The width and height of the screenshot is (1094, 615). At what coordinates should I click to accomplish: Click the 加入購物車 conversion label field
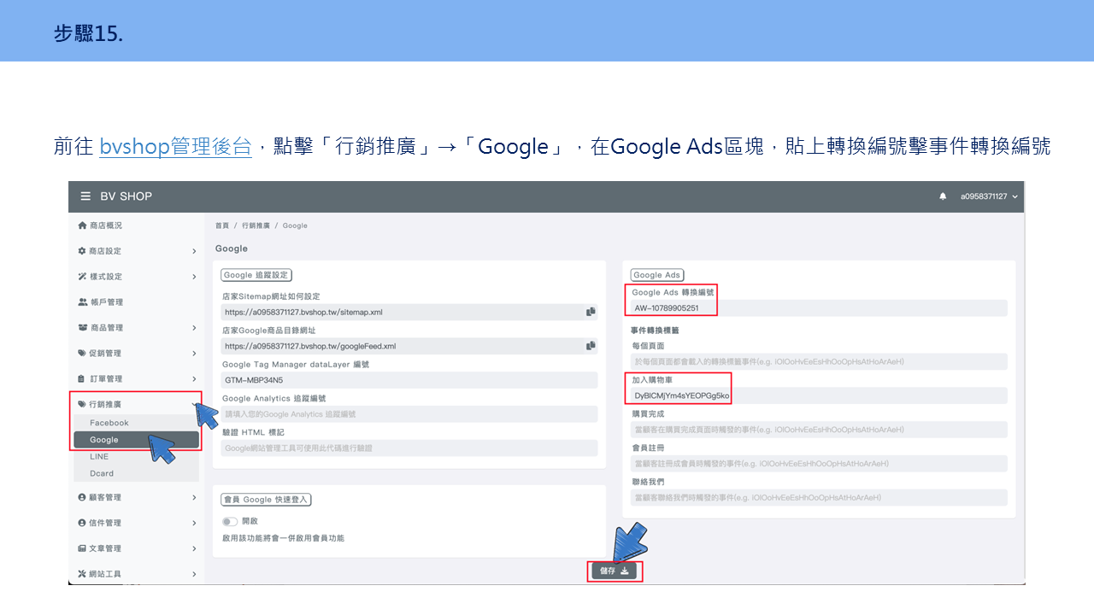pyautogui.click(x=819, y=395)
